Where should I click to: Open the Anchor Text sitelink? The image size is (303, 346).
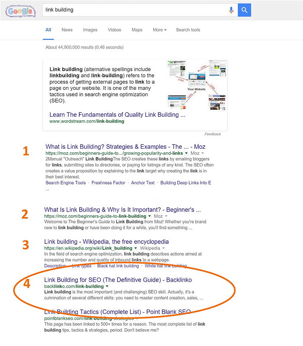[143, 183]
